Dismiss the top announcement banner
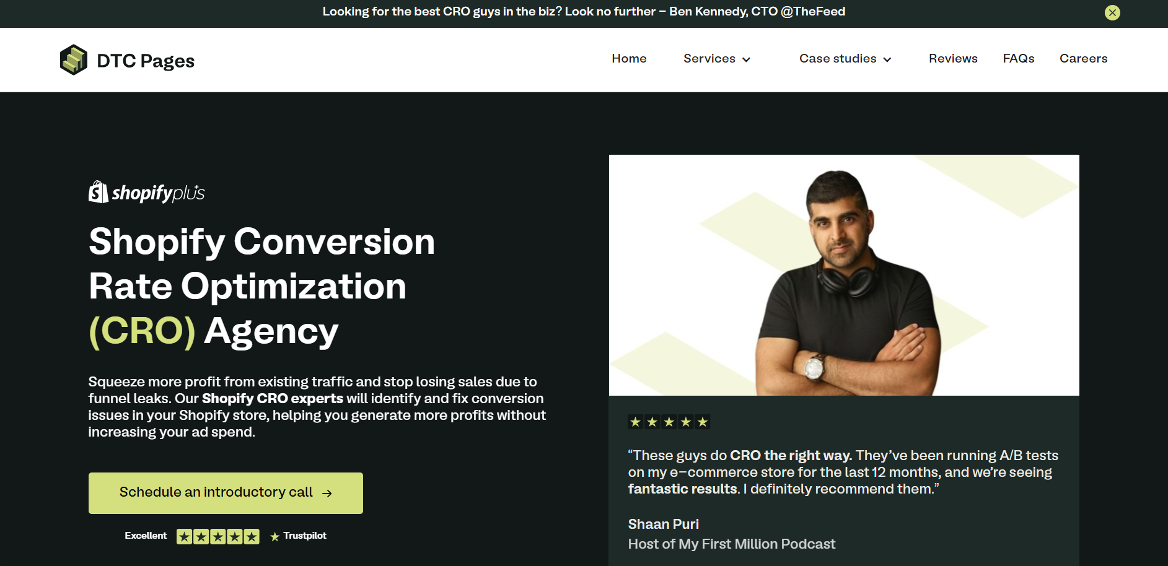Screen dimensions: 1168x566 click(x=1112, y=12)
